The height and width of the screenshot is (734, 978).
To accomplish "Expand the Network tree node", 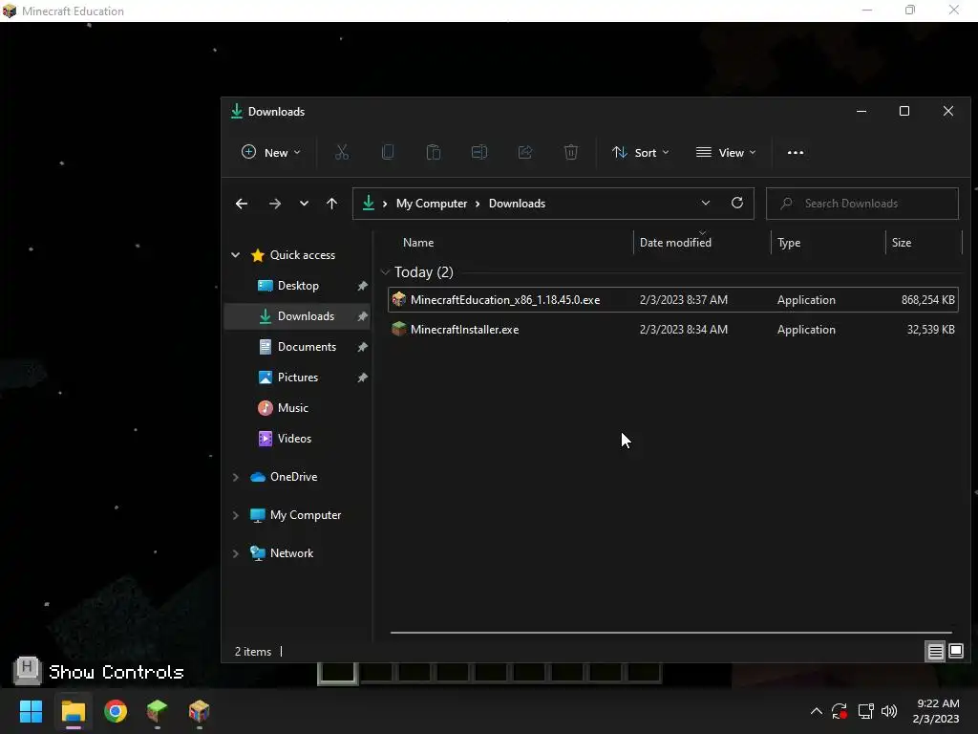I will tap(235, 553).
